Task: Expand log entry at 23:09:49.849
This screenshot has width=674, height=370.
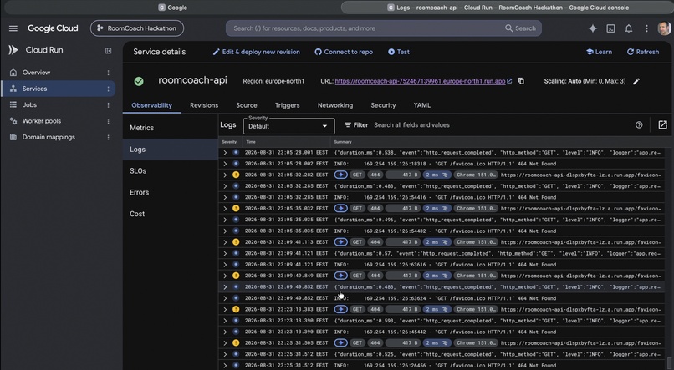Action: [225, 276]
